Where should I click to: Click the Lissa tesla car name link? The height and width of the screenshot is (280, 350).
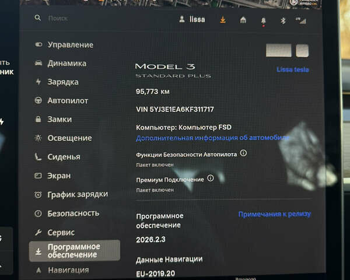point(293,69)
